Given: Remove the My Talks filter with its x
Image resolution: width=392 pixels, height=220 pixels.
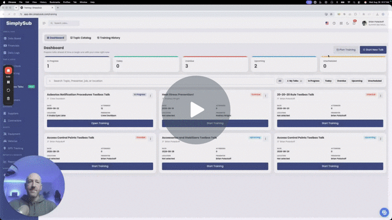Looking at the screenshot, I should pos(301,81).
